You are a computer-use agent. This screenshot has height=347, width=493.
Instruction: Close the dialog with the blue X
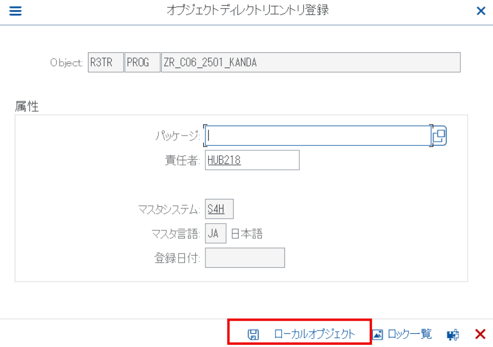click(481, 11)
